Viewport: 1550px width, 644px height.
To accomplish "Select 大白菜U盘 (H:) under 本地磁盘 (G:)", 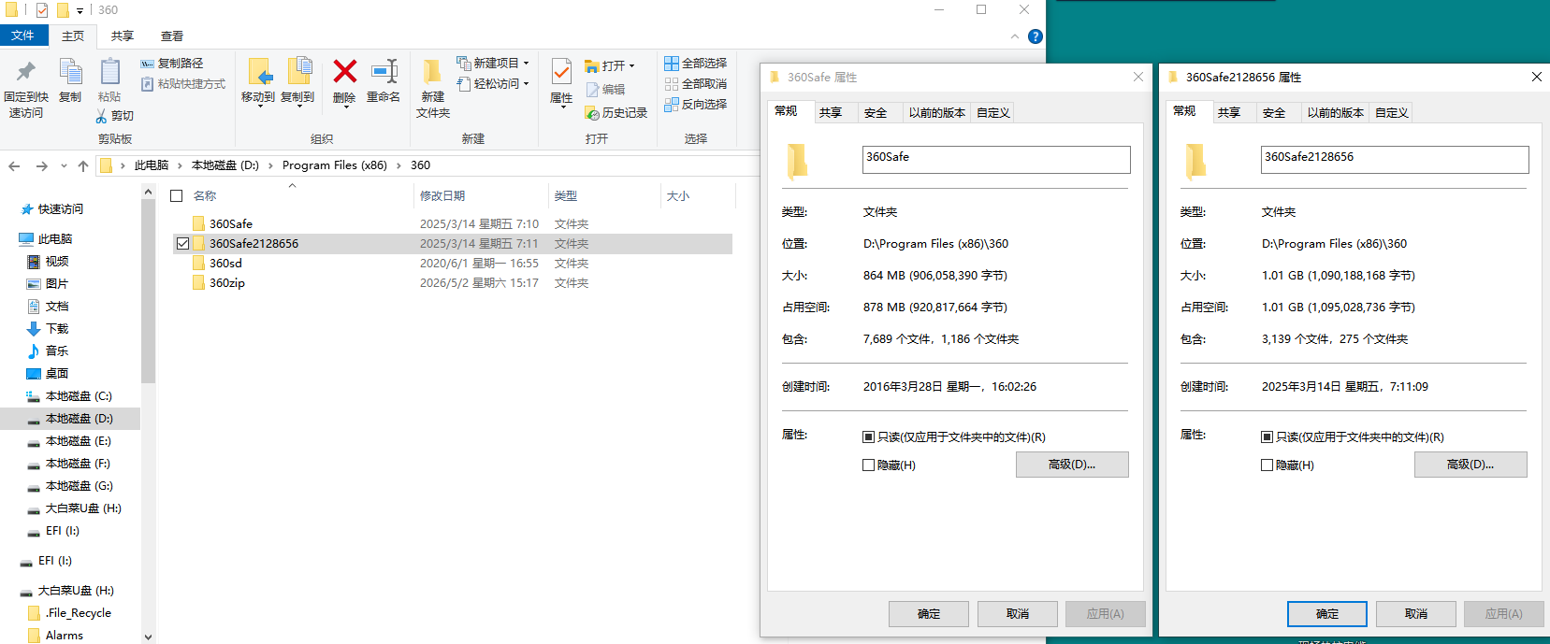I will point(83,508).
